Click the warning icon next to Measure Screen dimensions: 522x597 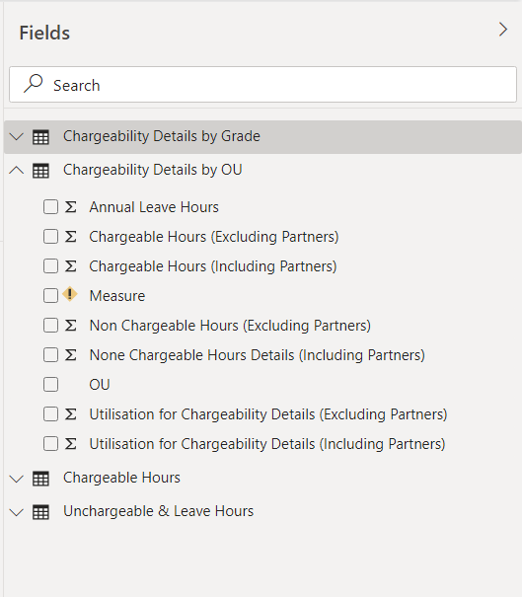[70, 294]
